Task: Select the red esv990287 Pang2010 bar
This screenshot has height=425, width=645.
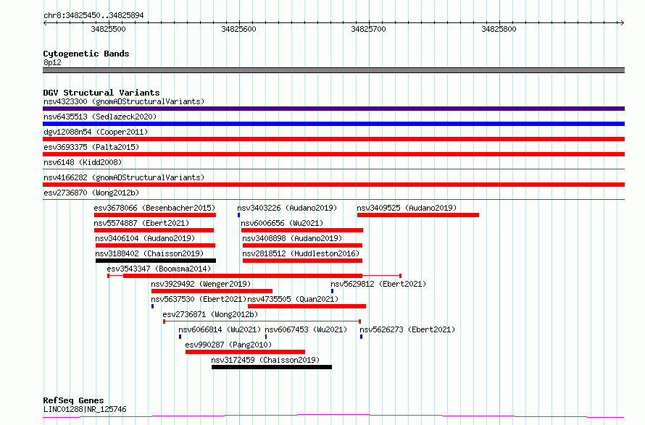Action: (x=245, y=352)
